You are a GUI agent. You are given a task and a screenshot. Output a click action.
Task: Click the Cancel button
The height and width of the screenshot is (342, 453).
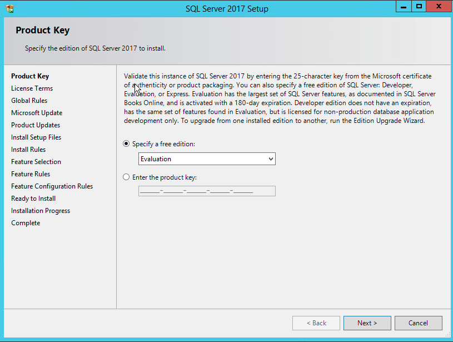click(418, 323)
